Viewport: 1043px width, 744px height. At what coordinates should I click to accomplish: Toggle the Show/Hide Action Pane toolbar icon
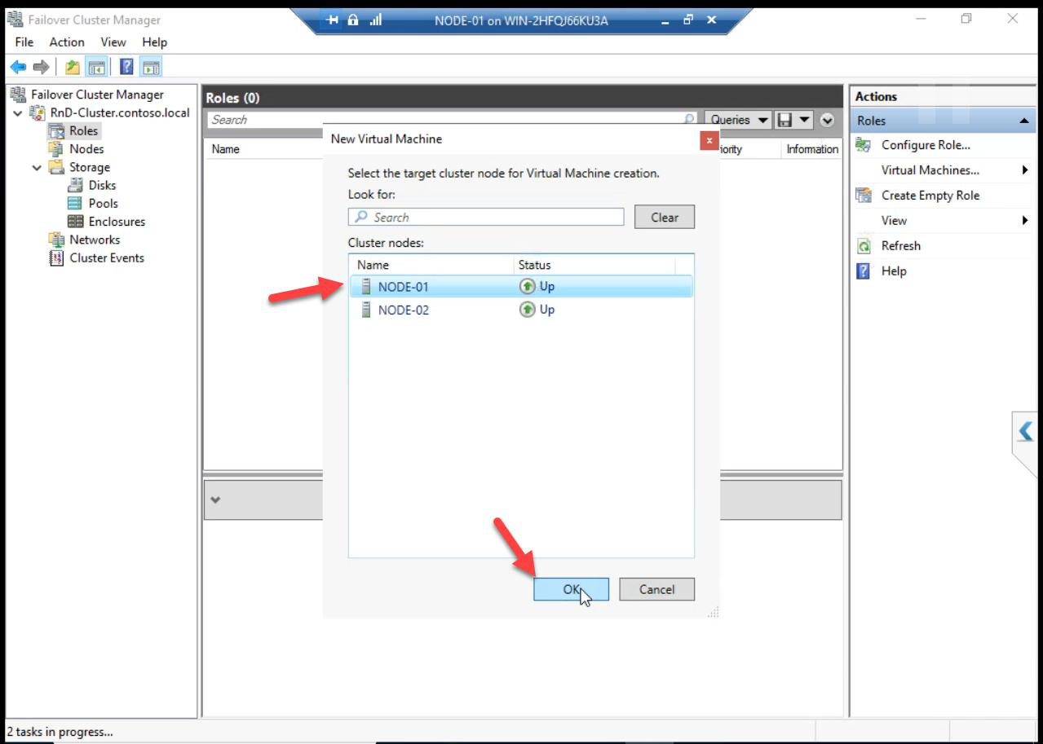151,67
